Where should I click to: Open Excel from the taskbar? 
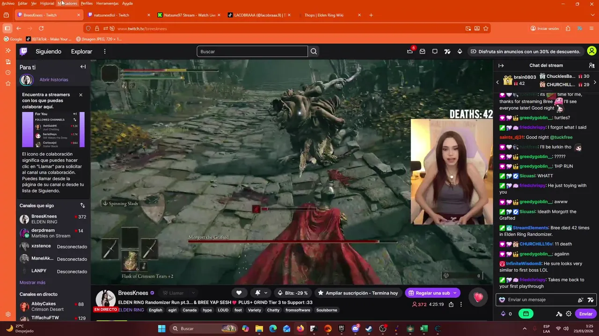(424, 329)
